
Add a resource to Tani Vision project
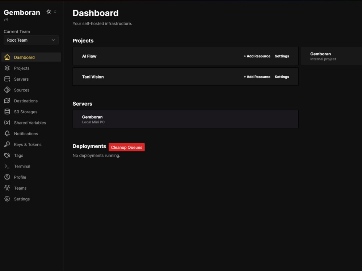[257, 77]
